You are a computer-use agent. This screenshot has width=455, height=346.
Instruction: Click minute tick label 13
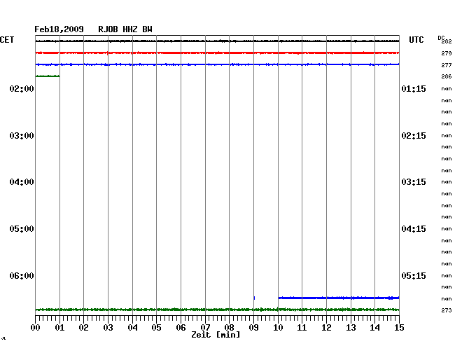351,328
